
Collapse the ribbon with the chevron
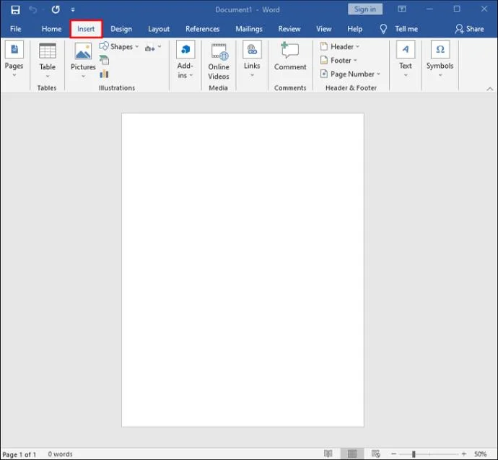click(490, 89)
